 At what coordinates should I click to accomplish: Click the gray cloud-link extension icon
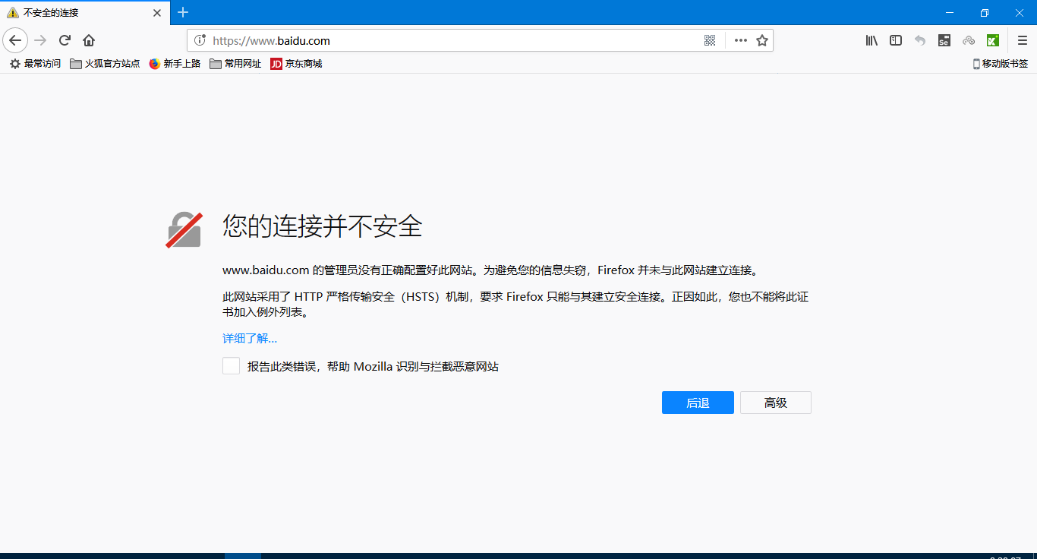(969, 40)
